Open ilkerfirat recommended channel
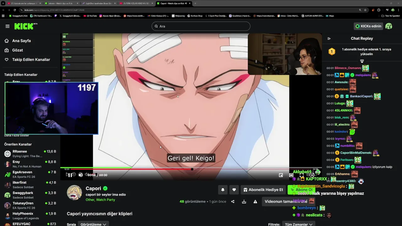402x226 pixels. [x=30, y=185]
